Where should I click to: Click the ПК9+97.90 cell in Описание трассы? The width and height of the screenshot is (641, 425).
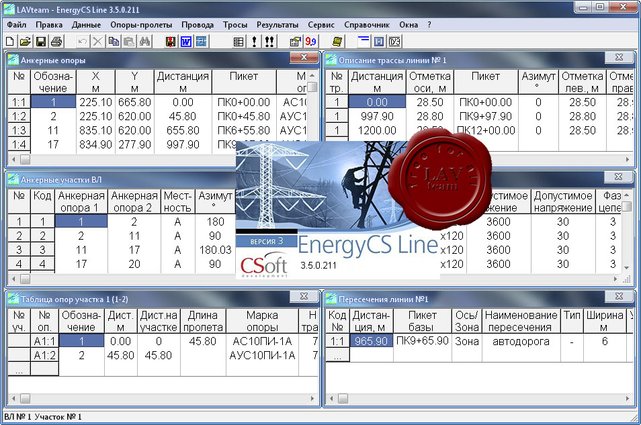485,116
